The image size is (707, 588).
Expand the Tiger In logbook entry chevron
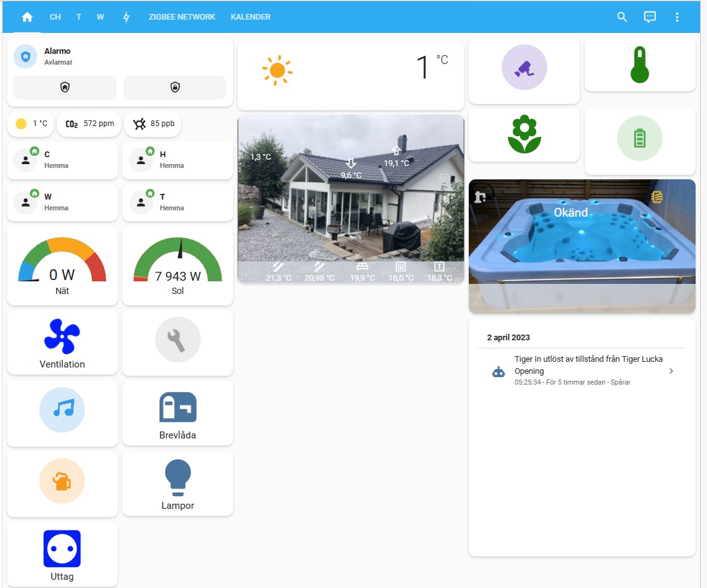coord(672,371)
